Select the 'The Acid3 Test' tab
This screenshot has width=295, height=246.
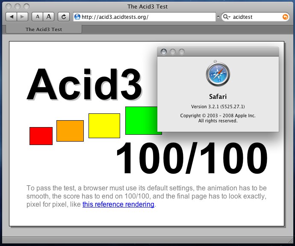pos(44,30)
